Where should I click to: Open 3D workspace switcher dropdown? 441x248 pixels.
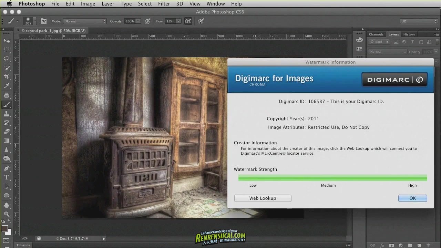pos(419,21)
